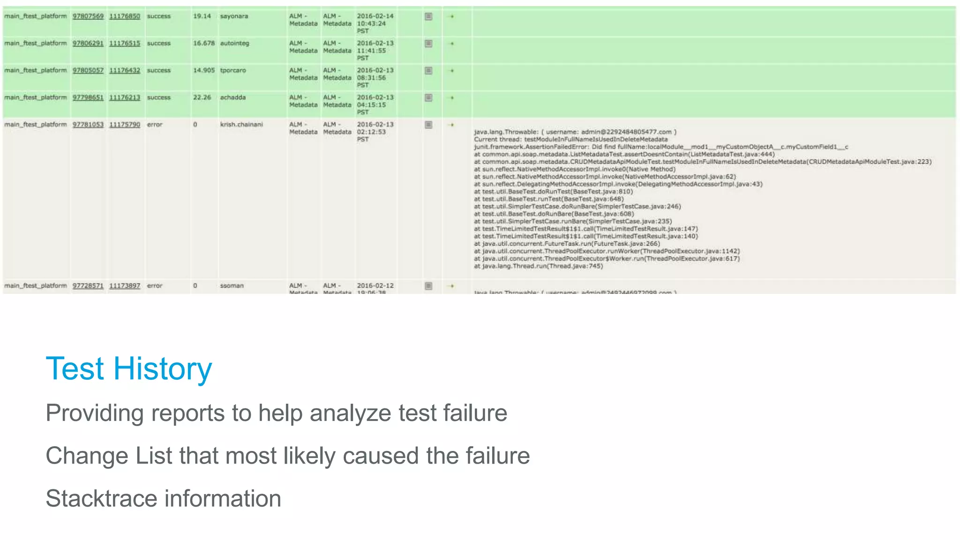Click the green arrow in tporcaro's row
This screenshot has height=540, width=960.
[x=452, y=71]
